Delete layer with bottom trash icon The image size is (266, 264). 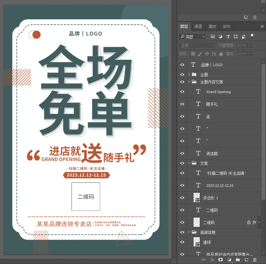pos(255,260)
